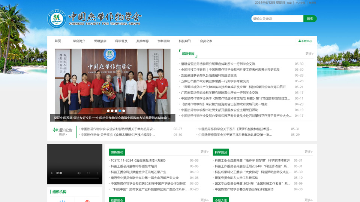This screenshot has width=360, height=202.
Task: Open the 创新驱动 navigation item
Action: tap(164, 41)
